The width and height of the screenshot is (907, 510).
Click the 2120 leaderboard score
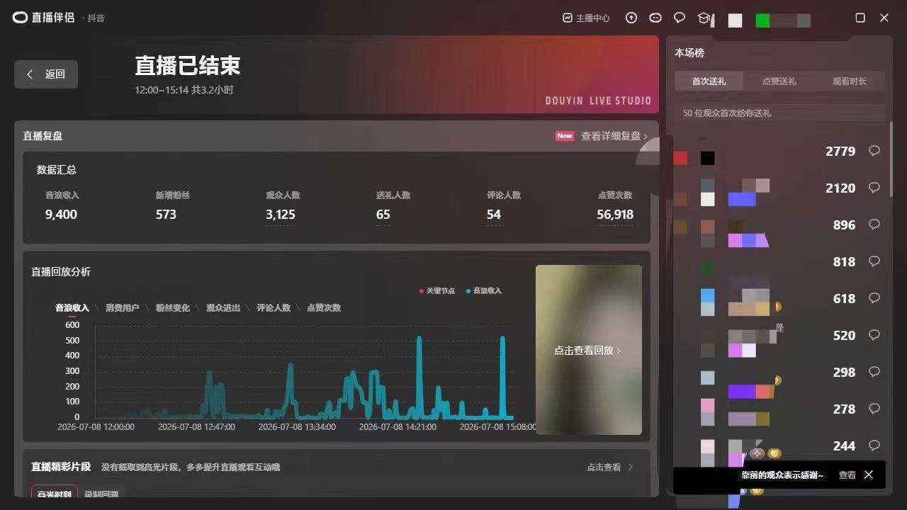pos(840,188)
